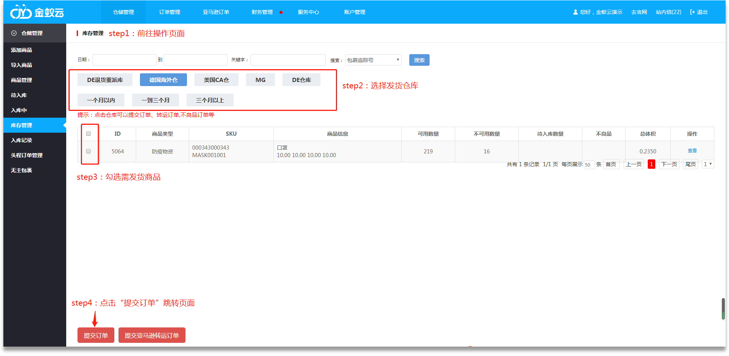Open 查看 link for item 5064
This screenshot has width=729, height=356.
(692, 151)
